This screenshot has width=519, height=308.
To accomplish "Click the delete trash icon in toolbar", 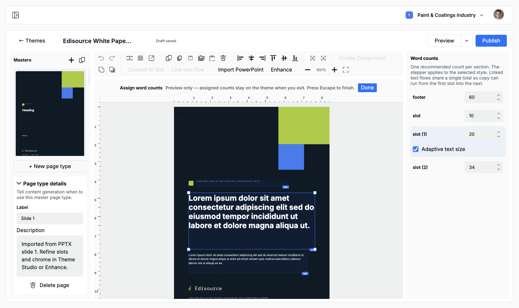I will [223, 58].
